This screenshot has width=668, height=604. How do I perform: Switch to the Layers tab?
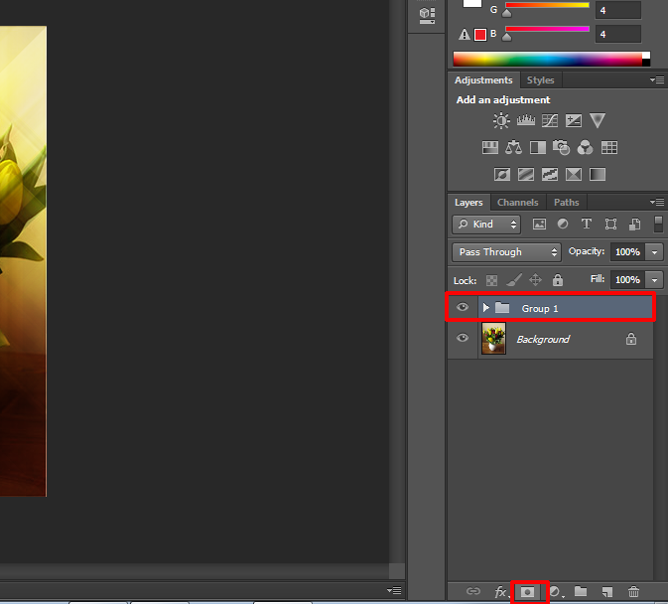pyautogui.click(x=468, y=203)
